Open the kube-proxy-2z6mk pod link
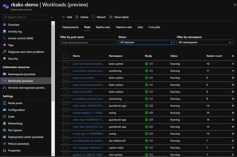This screenshot has width=237, height=157. [x=83, y=78]
